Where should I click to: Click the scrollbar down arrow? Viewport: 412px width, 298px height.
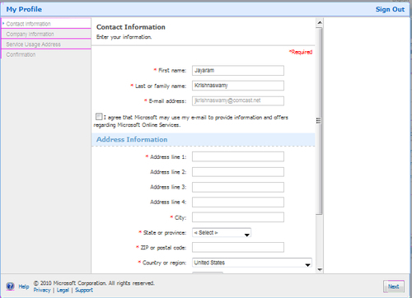[320, 270]
